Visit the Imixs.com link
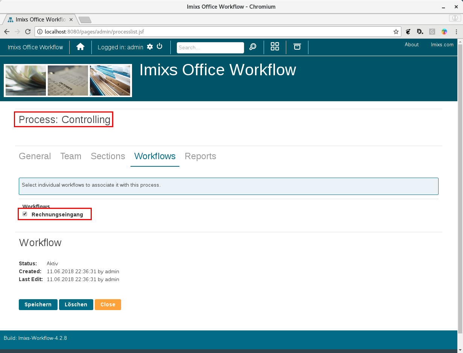 [x=442, y=44]
